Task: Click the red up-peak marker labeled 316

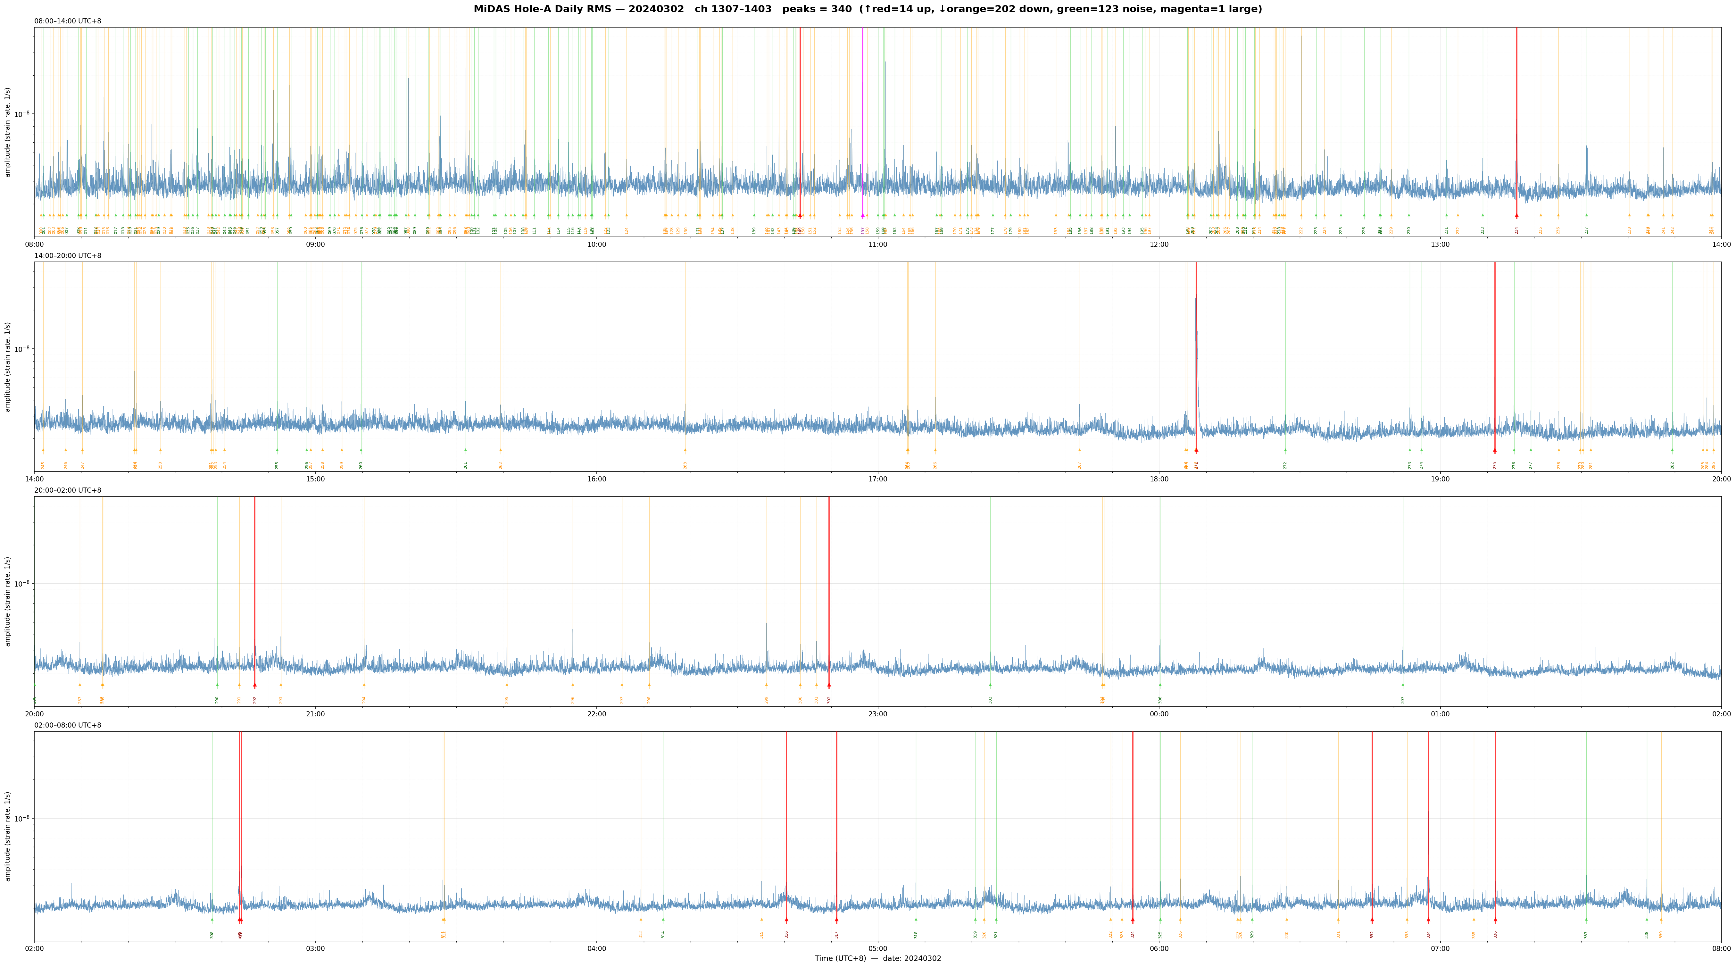Action: click(x=786, y=919)
